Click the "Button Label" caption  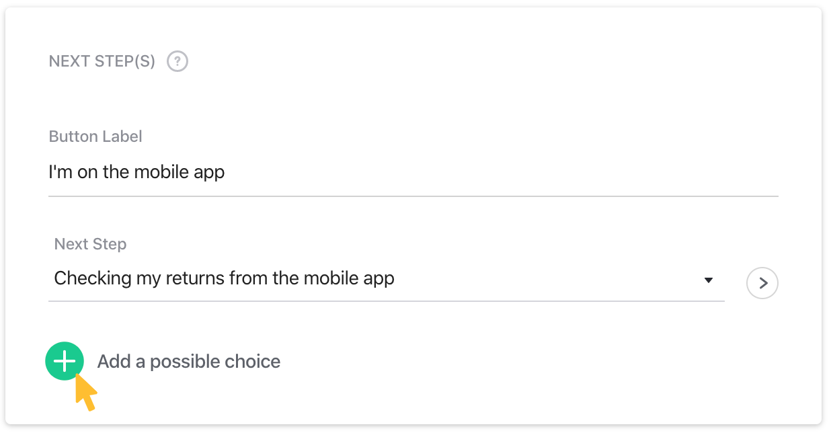(x=95, y=136)
